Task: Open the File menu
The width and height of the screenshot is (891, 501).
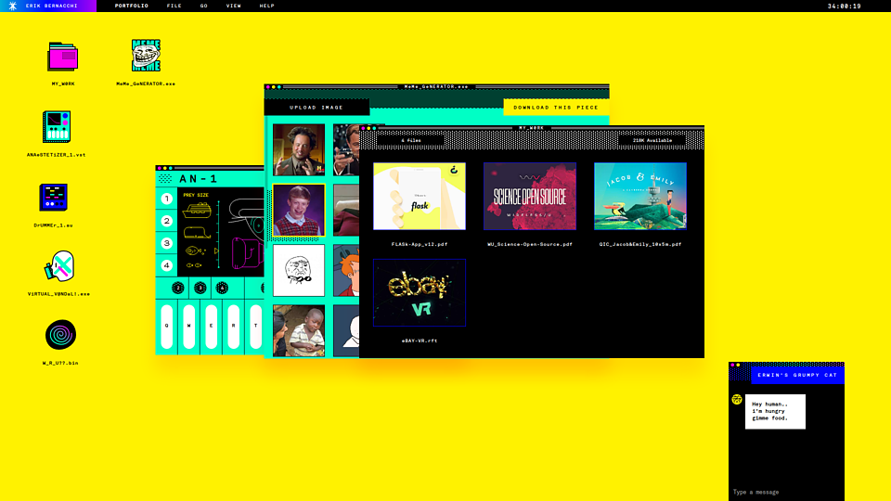Action: point(174,6)
